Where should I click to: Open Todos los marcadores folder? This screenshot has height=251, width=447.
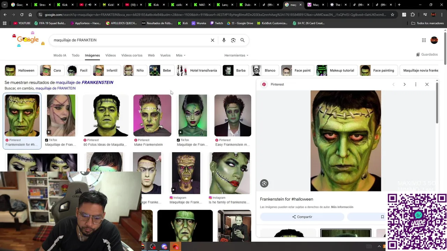point(427,23)
